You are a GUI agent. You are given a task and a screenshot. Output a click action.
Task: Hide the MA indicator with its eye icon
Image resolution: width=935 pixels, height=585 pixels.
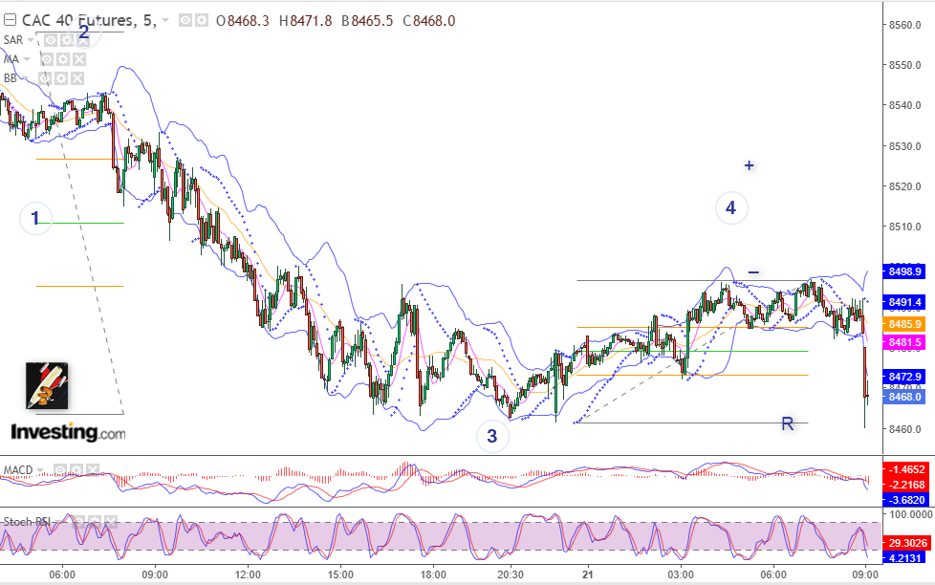(x=47, y=59)
